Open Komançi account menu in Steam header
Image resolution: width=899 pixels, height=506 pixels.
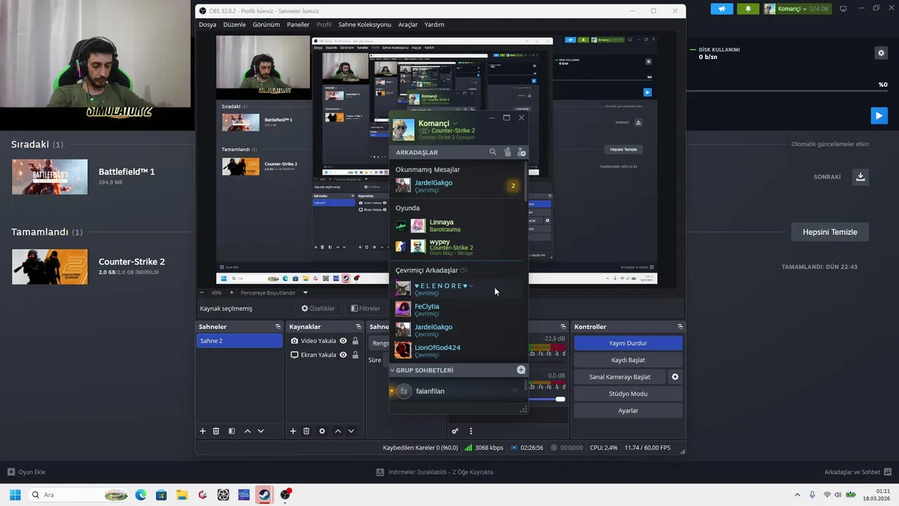[797, 8]
